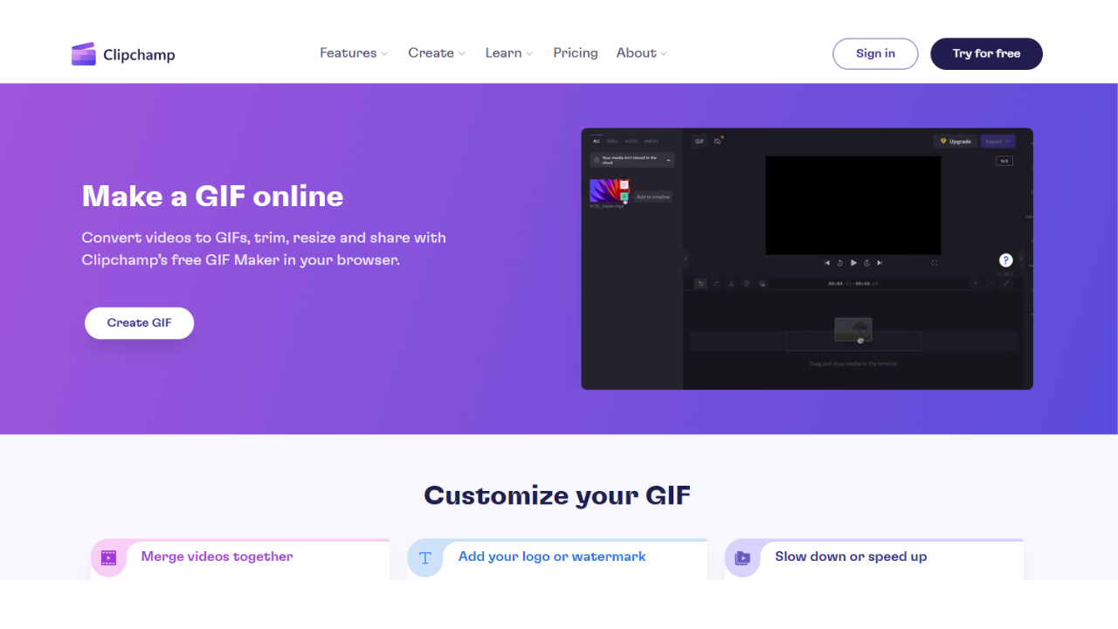Expand the chevron next to About

click(664, 54)
